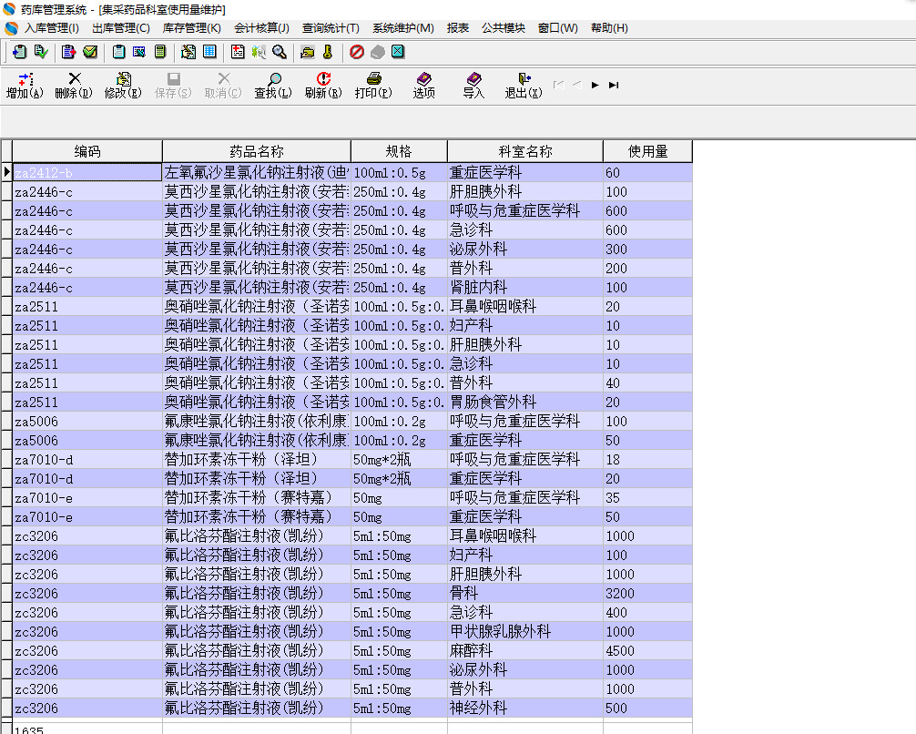
Task: Click 修改(E) to edit the record
Action: (123, 86)
